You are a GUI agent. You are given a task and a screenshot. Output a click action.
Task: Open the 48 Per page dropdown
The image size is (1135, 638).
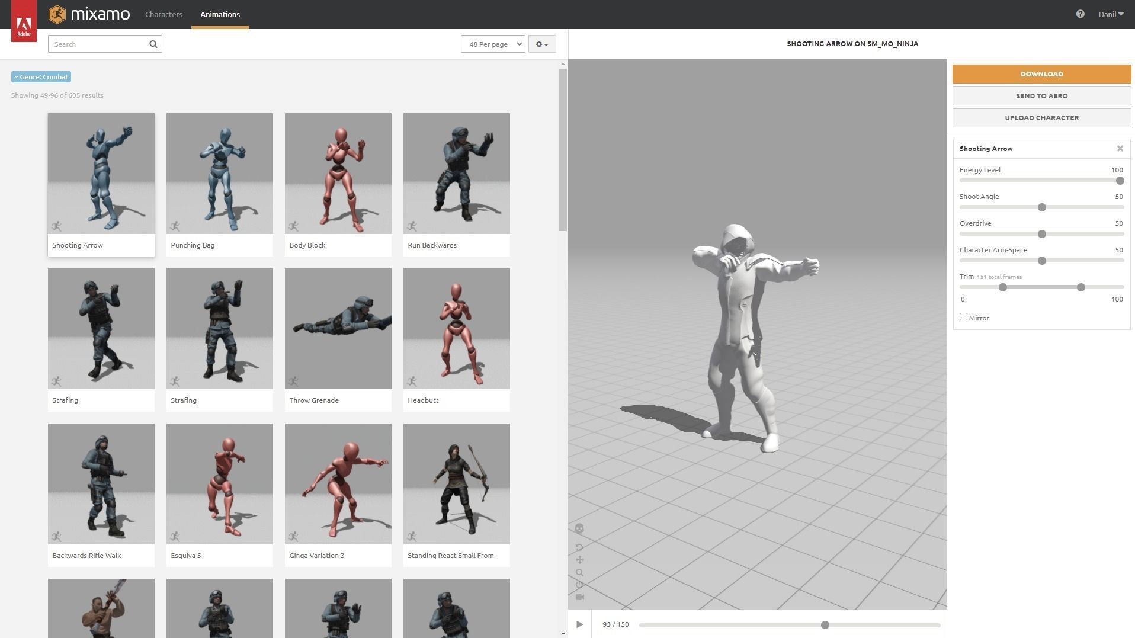coord(493,44)
